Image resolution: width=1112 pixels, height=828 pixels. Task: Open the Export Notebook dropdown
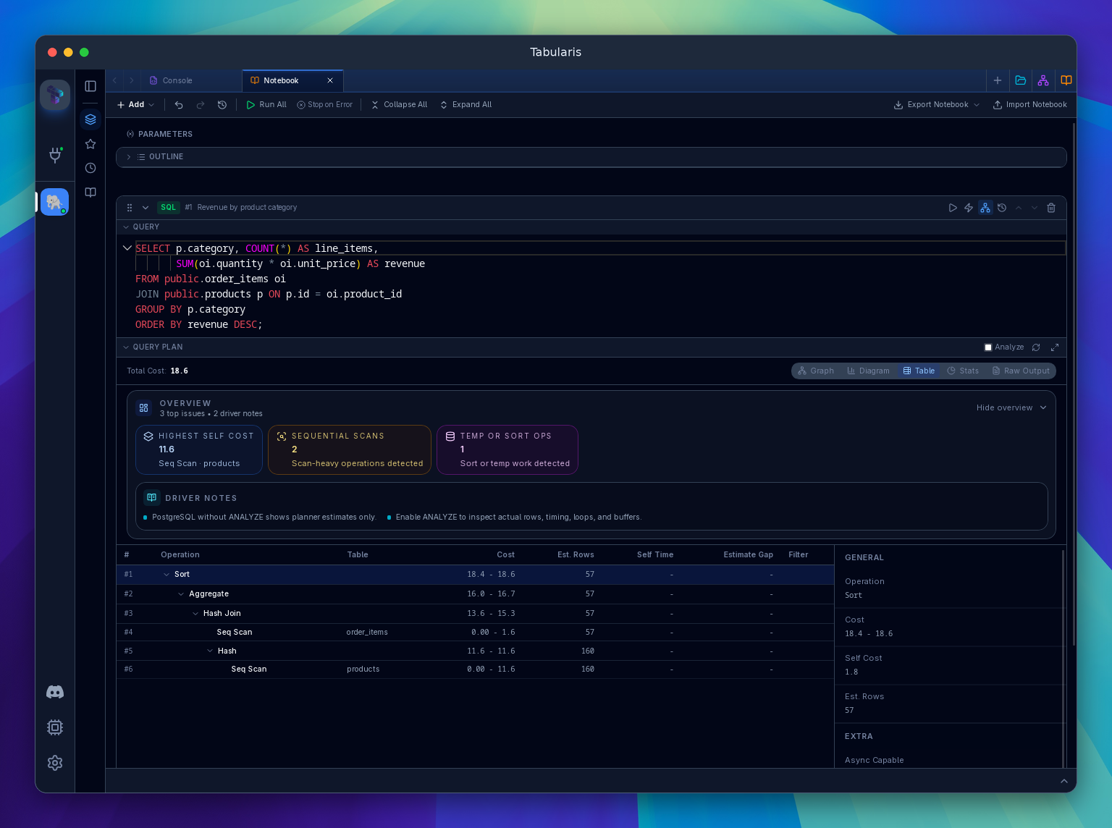pyautogui.click(x=937, y=105)
